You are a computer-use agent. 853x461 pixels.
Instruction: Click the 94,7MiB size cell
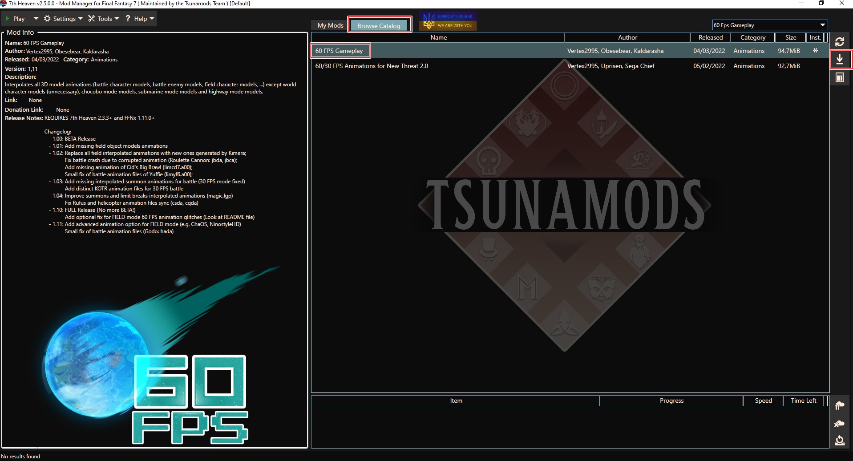pos(789,51)
